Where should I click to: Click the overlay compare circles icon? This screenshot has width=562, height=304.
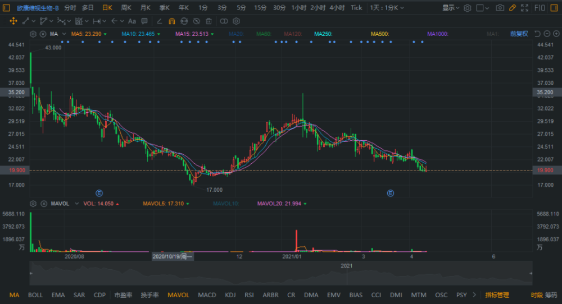[x=224, y=21]
